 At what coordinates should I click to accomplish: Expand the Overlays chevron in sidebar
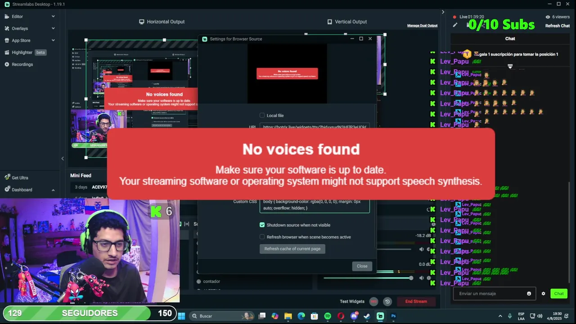click(x=53, y=28)
